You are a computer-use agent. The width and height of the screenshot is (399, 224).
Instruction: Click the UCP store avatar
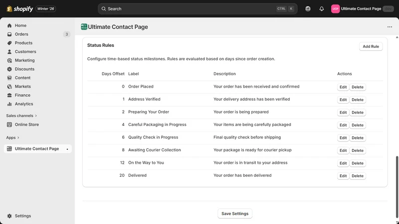click(x=335, y=8)
